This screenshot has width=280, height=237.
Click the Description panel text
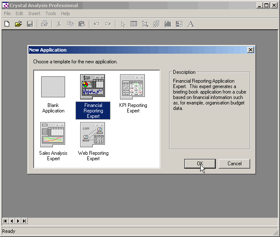point(209,94)
